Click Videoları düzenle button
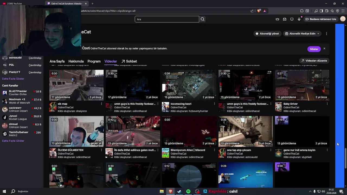 click(314, 61)
